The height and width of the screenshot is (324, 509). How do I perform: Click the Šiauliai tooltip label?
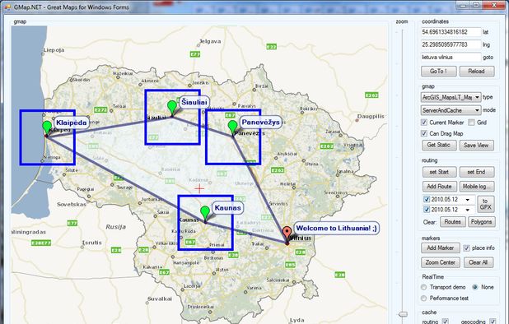coord(194,103)
